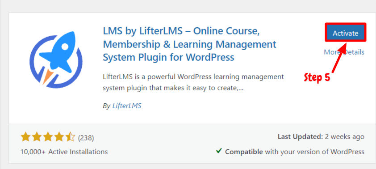Open the More Details link
376x169 pixels.
pyautogui.click(x=344, y=52)
